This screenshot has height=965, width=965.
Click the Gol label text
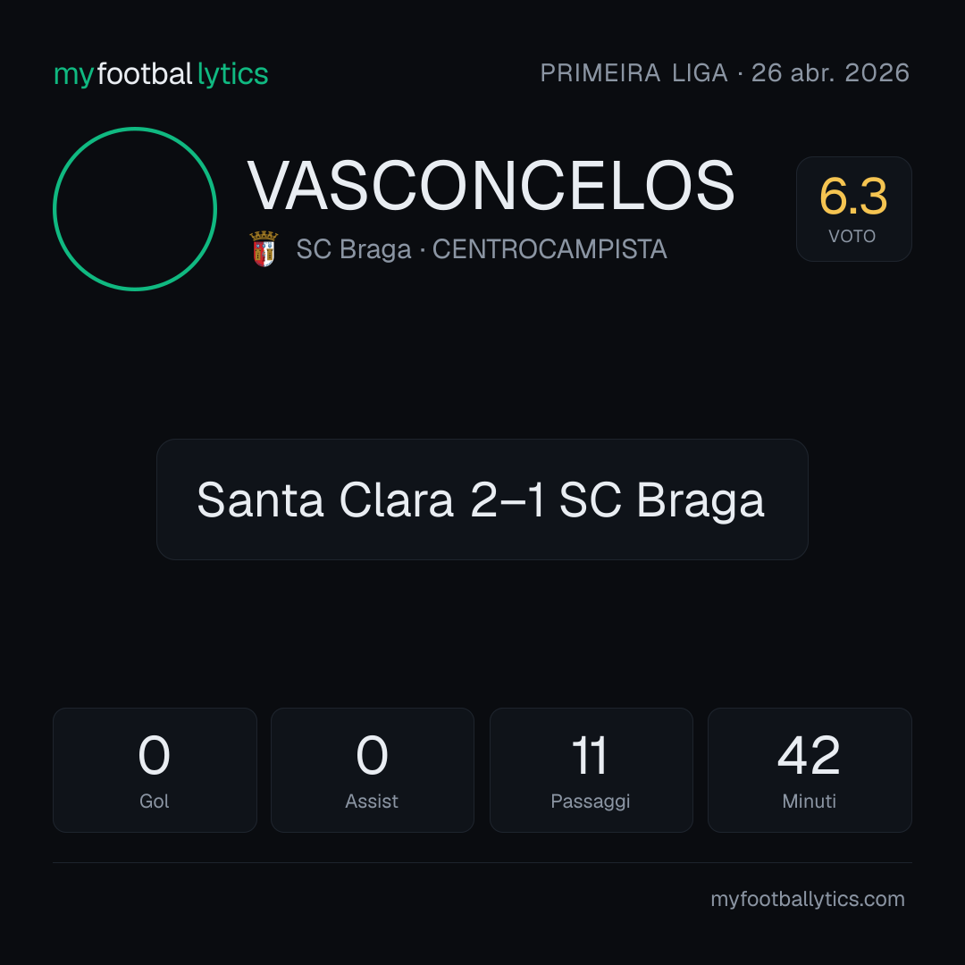(154, 801)
